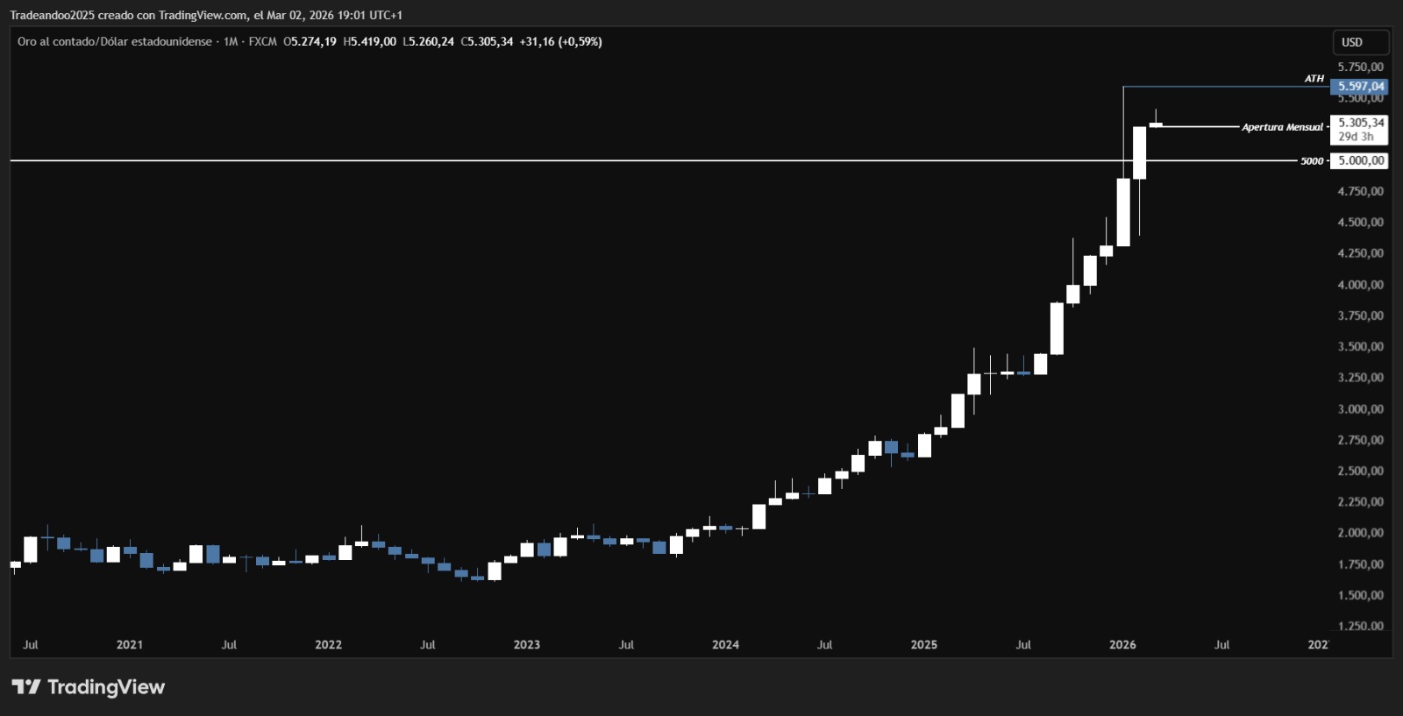Click the TradingView.com attribution text in header

pyautogui.click(x=203, y=15)
